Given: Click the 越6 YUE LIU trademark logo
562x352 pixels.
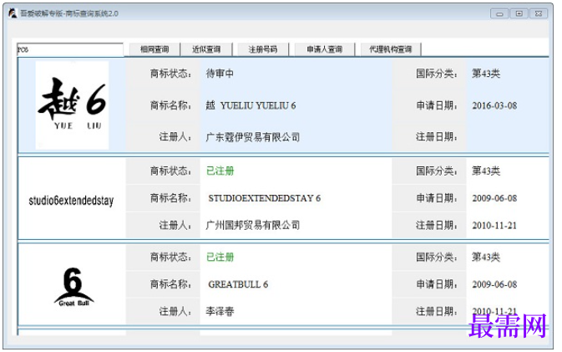Looking at the screenshot, I should coord(72,105).
